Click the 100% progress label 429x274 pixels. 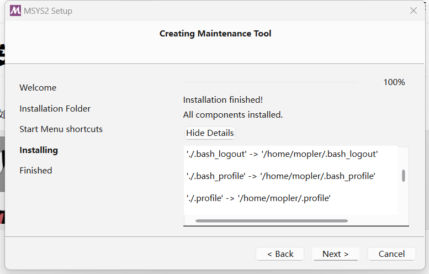coord(394,82)
